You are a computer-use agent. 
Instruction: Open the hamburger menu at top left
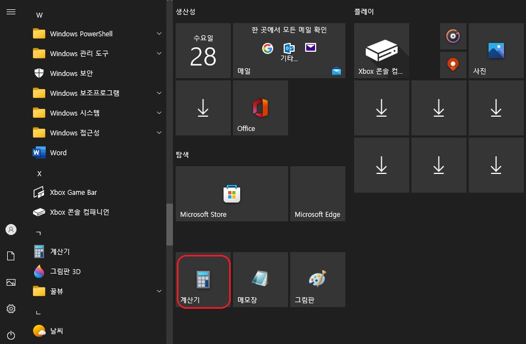pyautogui.click(x=11, y=12)
